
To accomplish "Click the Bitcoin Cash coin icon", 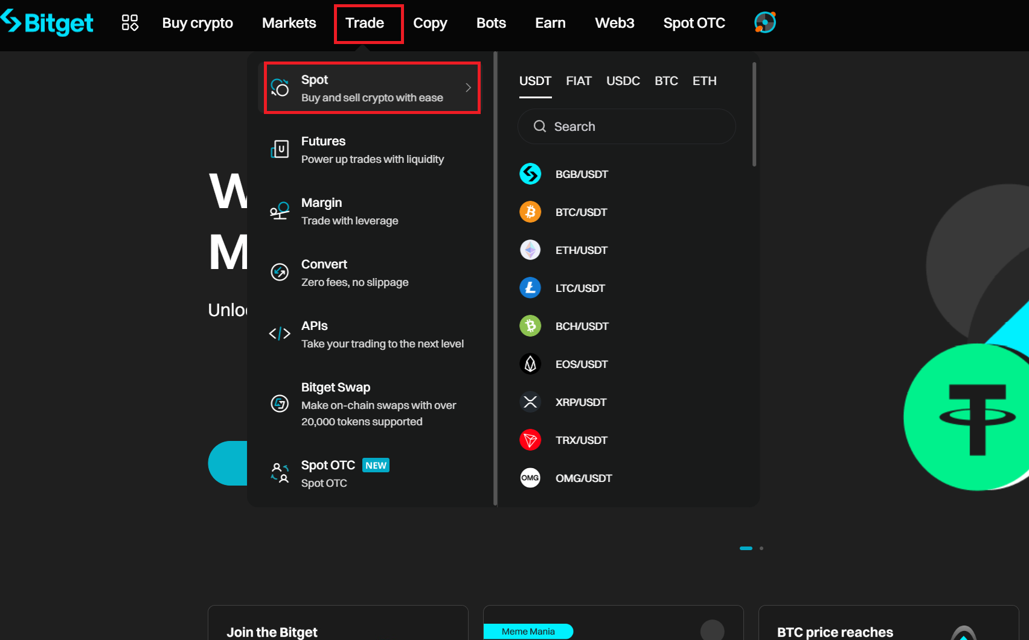I will click(530, 326).
